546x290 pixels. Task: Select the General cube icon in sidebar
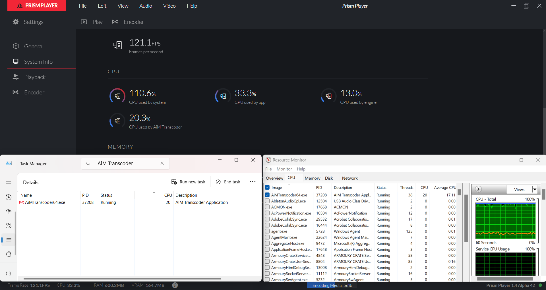[x=16, y=46]
